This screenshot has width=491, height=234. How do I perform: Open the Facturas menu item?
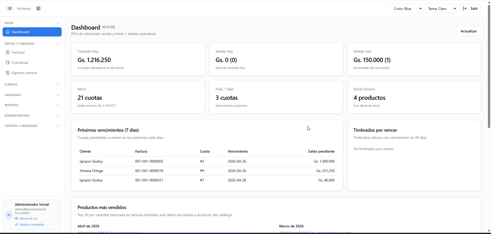[x=32, y=52]
